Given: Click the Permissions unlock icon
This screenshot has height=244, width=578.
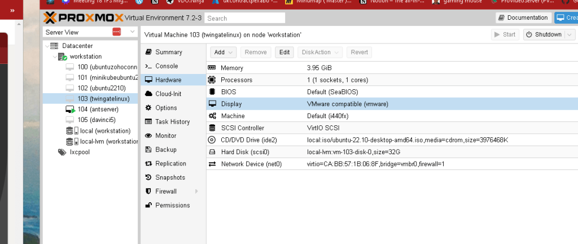Looking at the screenshot, I should click(148, 205).
